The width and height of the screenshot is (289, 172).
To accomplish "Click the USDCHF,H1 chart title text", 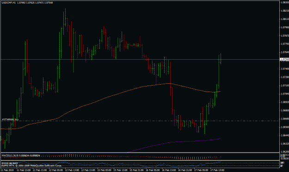I will pyautogui.click(x=9, y=3).
